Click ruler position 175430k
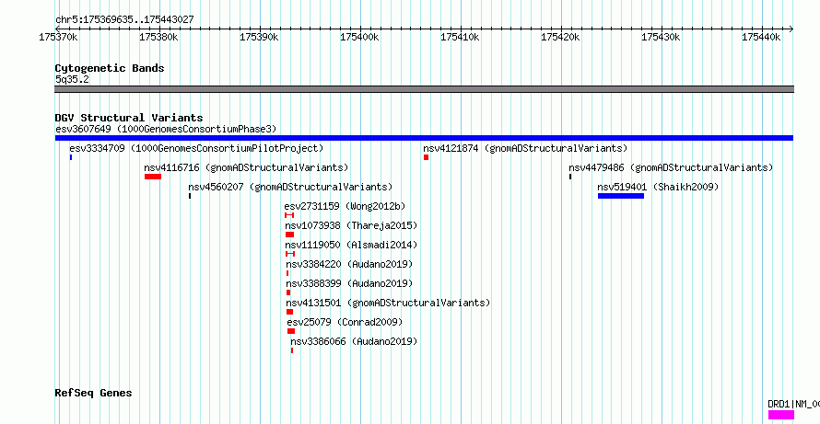 661,38
